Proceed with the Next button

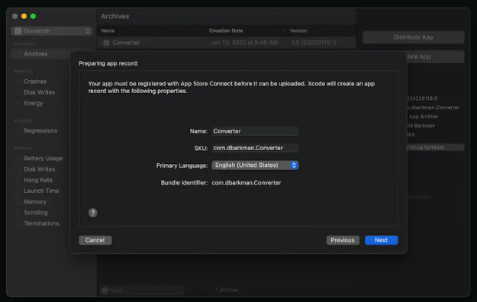pyautogui.click(x=381, y=240)
